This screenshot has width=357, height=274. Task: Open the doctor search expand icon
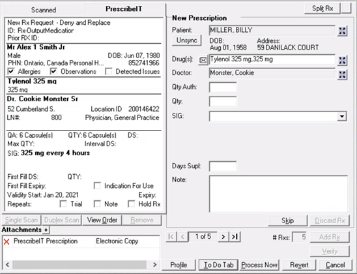(342, 74)
